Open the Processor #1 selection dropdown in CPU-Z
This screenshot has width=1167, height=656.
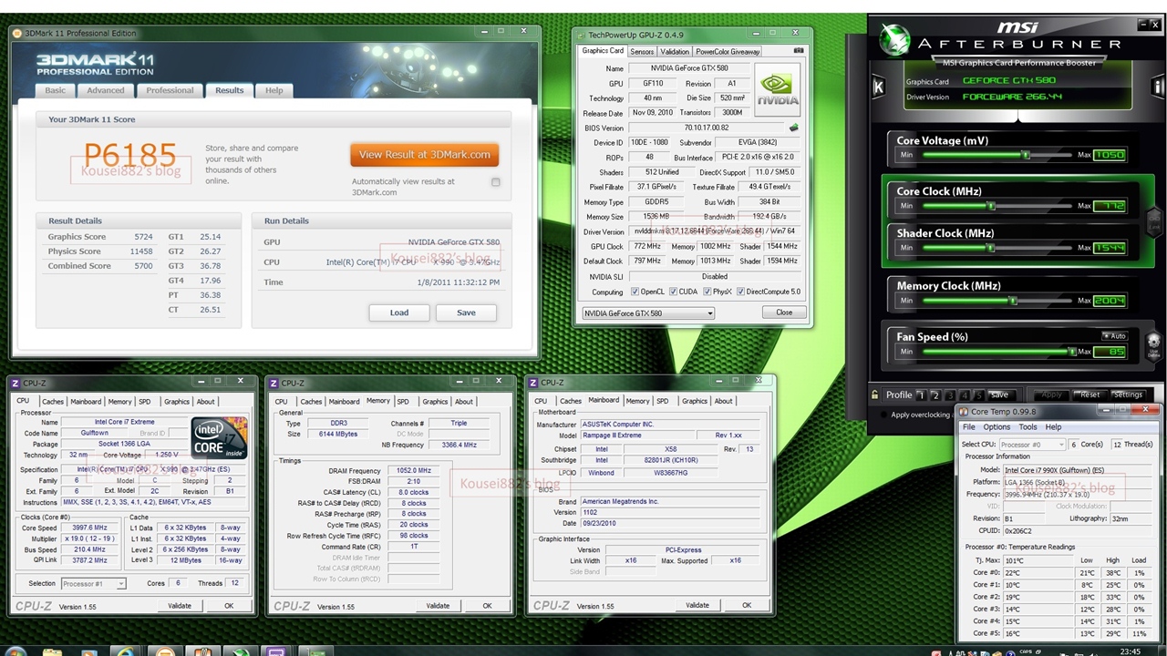pyautogui.click(x=95, y=583)
